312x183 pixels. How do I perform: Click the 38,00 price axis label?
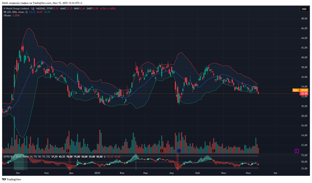tap(304, 67)
